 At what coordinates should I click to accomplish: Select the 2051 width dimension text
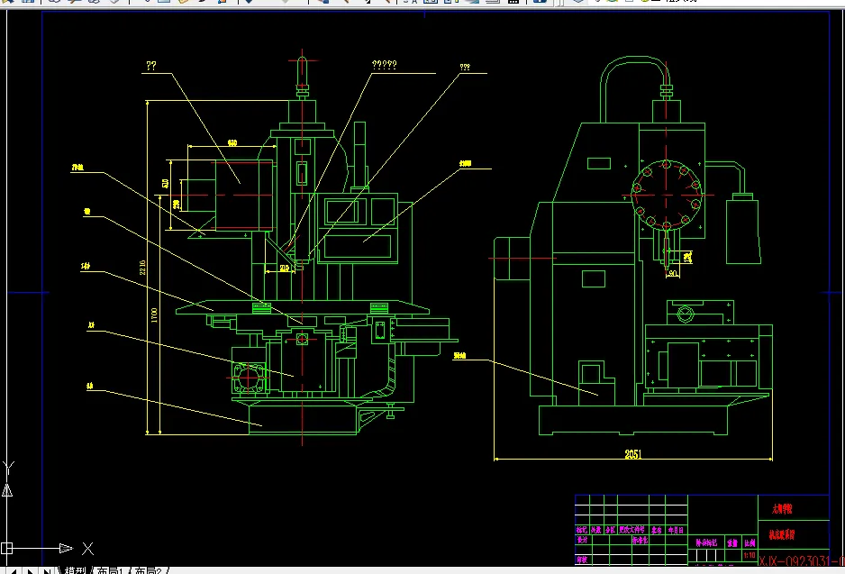[633, 454]
